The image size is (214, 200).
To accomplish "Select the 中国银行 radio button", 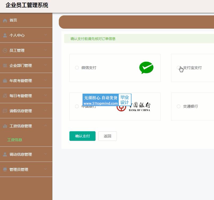I will point(77,106).
